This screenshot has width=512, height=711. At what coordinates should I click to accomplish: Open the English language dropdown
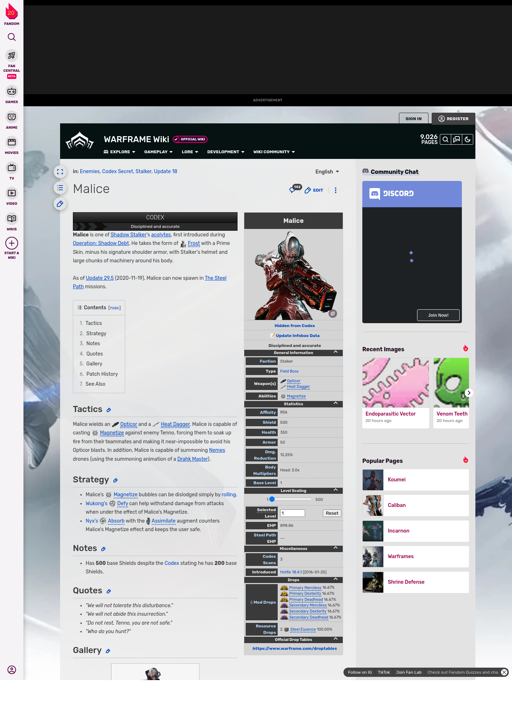327,172
